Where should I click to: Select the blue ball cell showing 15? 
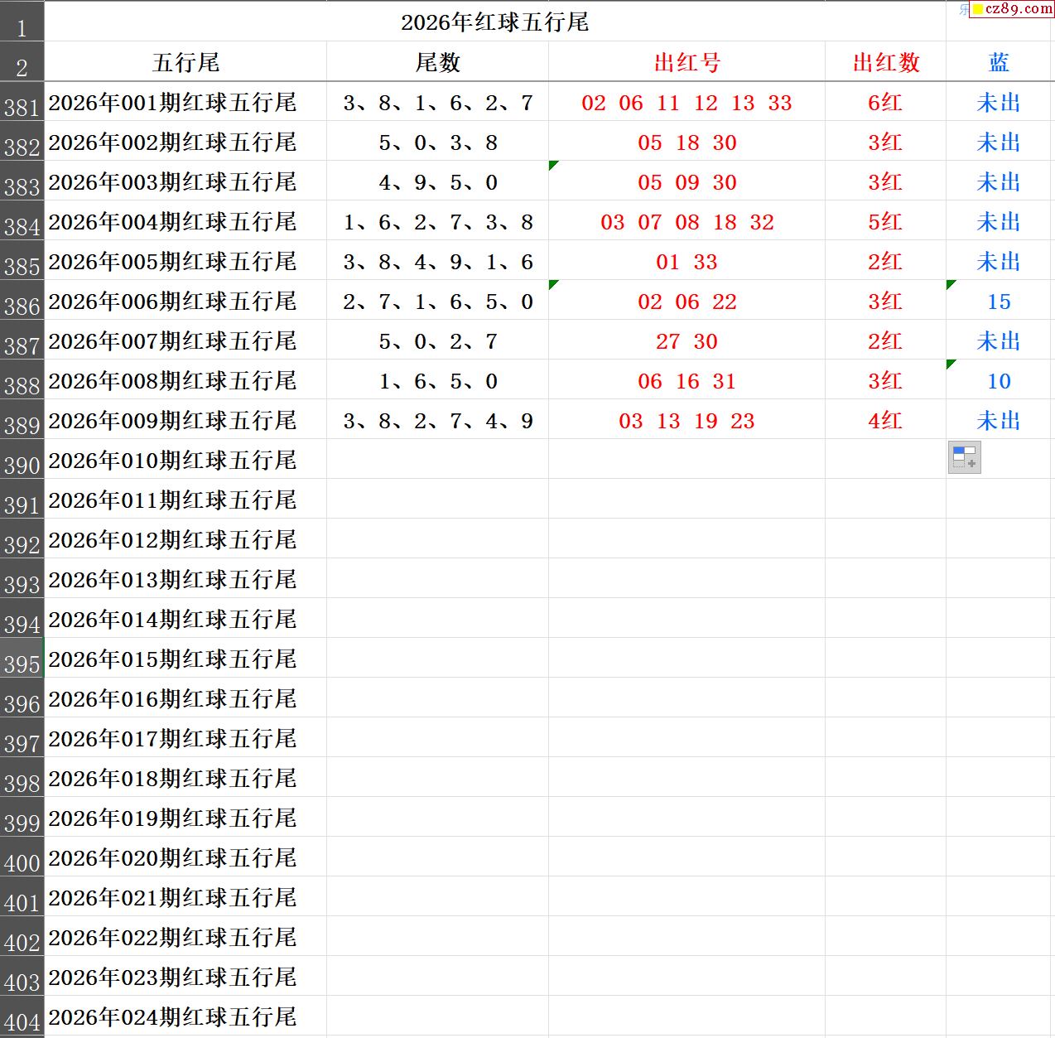999,302
